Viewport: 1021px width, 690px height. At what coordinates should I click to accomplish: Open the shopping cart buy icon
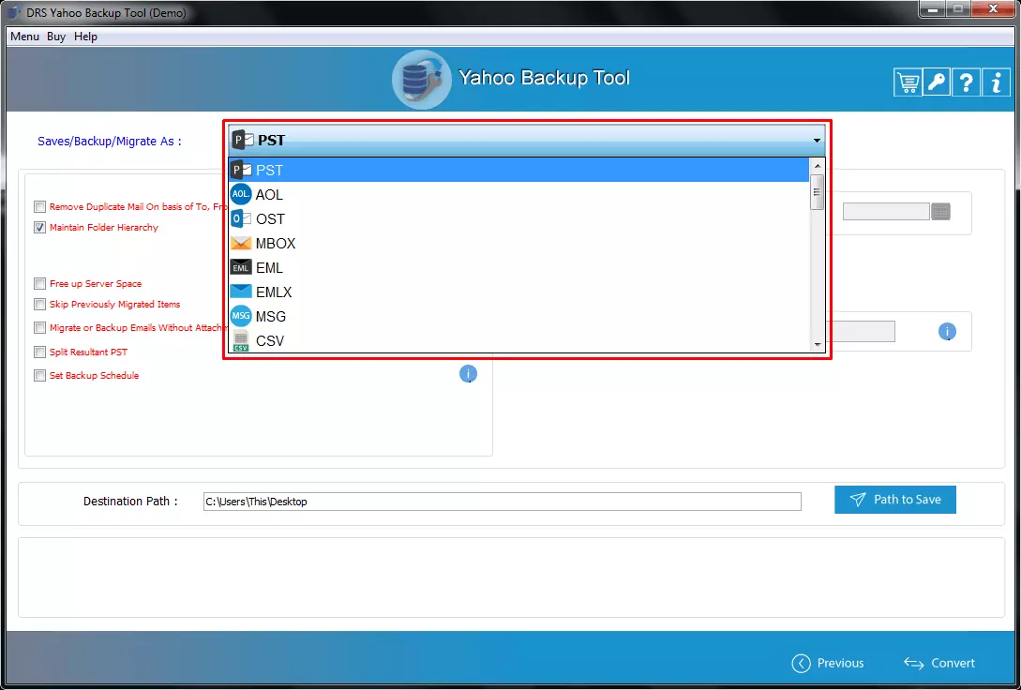click(x=907, y=82)
